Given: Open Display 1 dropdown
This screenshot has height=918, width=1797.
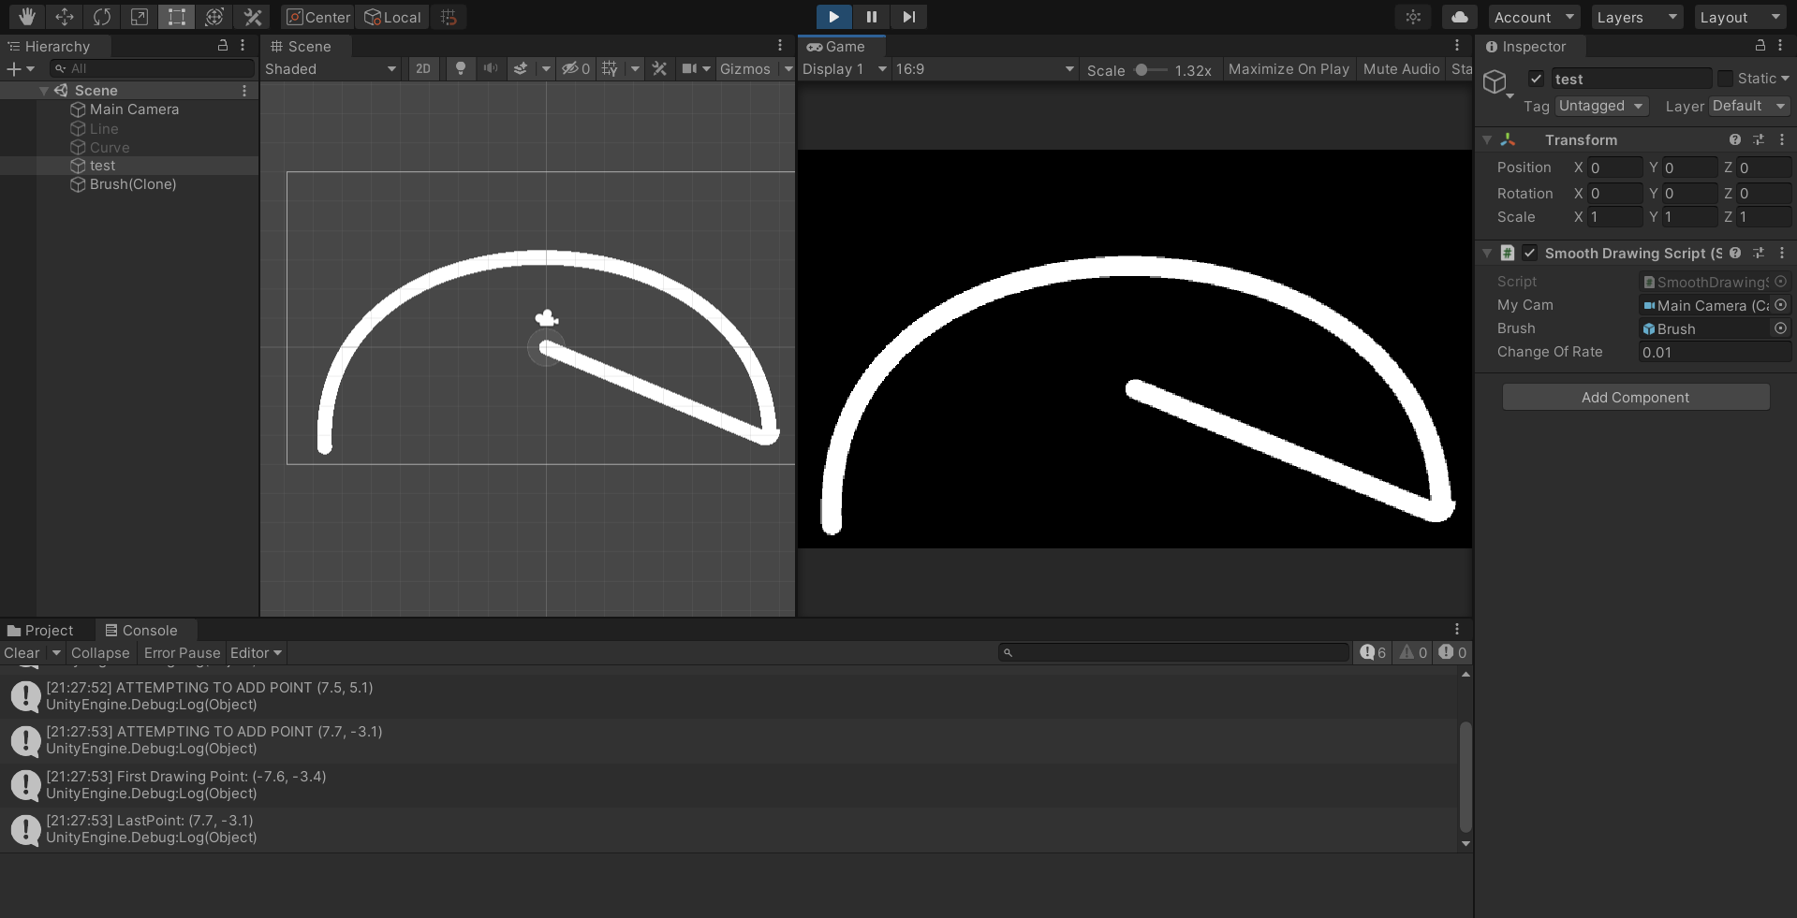Looking at the screenshot, I should [x=845, y=69].
